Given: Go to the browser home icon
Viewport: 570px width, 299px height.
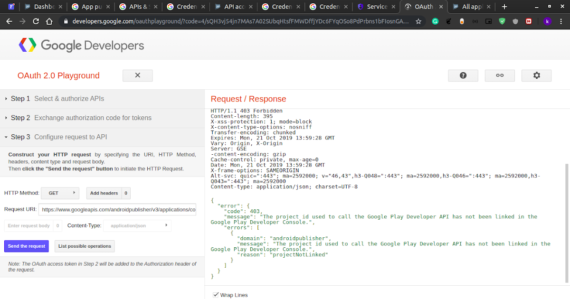Looking at the screenshot, I should (49, 21).
